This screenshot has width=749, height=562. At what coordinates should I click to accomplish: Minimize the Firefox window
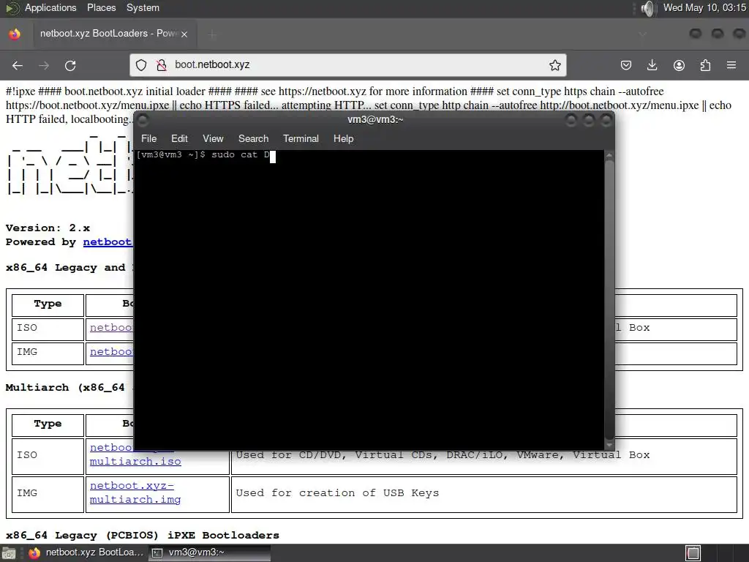(x=696, y=34)
